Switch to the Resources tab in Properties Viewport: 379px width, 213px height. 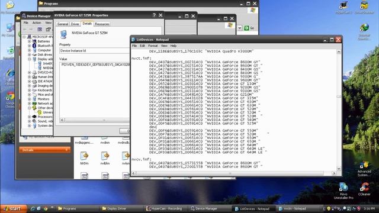[x=102, y=24]
